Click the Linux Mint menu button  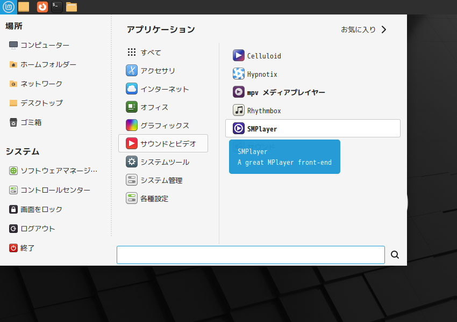pos(8,6)
